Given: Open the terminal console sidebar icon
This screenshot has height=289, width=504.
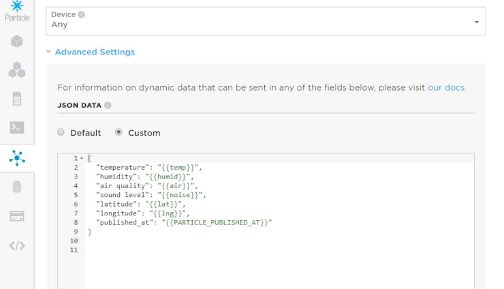Looking at the screenshot, I should 17,127.
